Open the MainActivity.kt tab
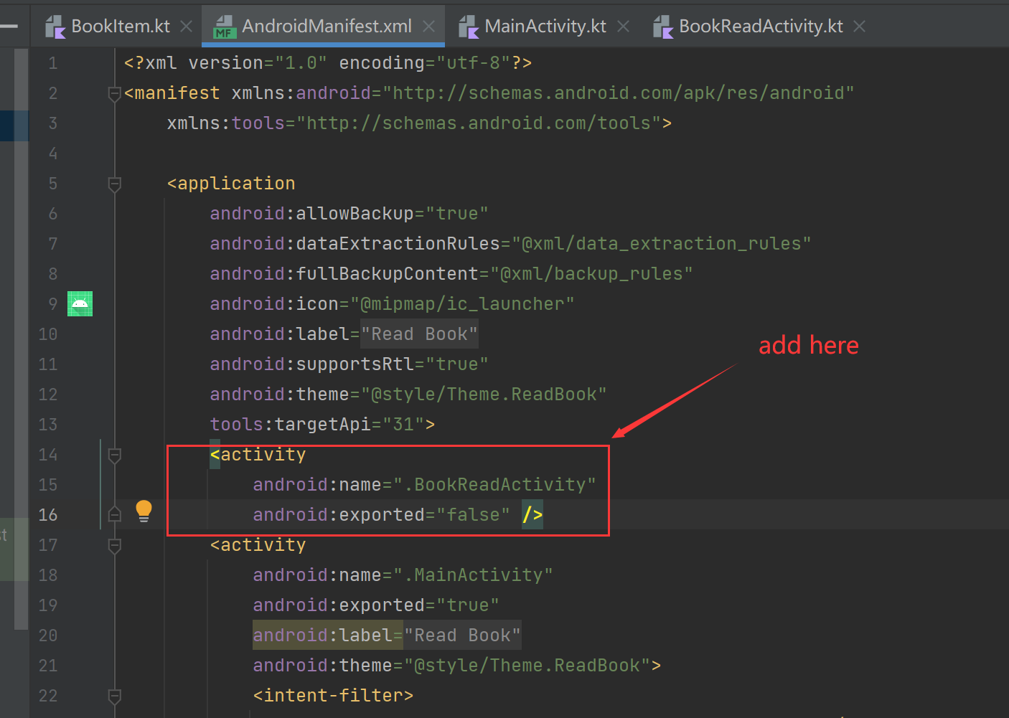 coord(545,27)
